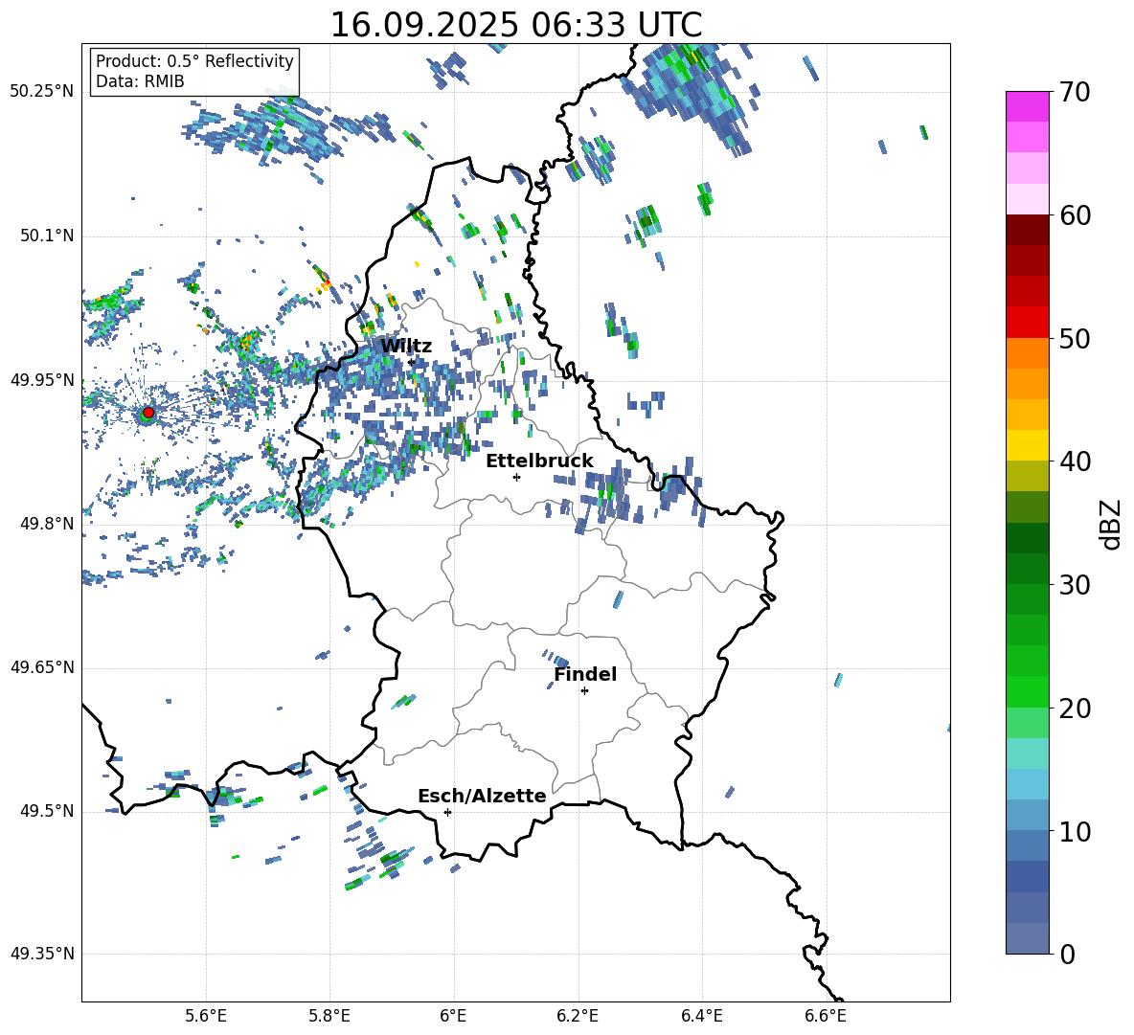Click the Ettelbruck station cross marker
1134x1035 pixels.
coord(516,477)
